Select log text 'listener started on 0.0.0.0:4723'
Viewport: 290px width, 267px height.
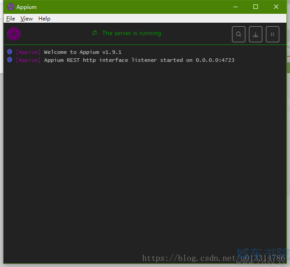point(183,60)
